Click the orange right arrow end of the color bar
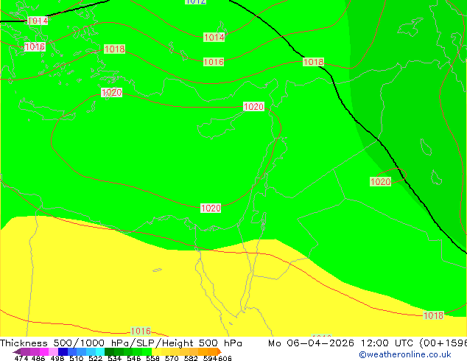 click(x=220, y=351)
